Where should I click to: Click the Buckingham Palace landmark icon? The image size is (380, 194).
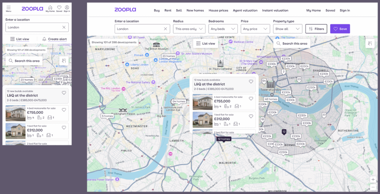(123, 110)
